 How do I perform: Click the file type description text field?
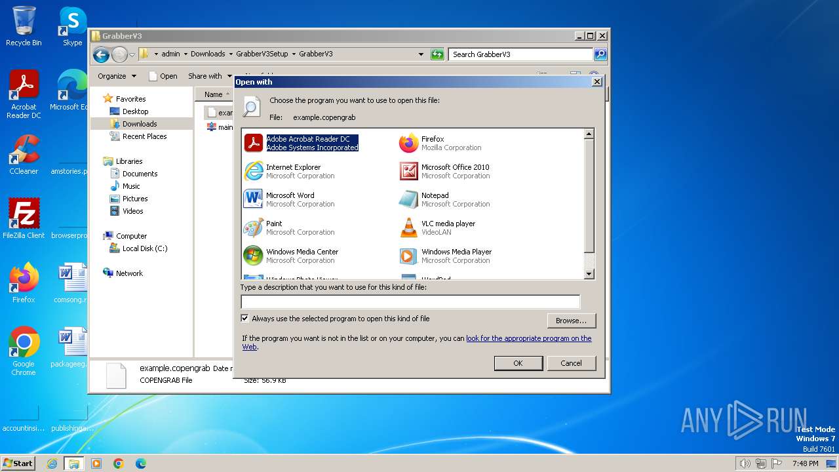[410, 302]
